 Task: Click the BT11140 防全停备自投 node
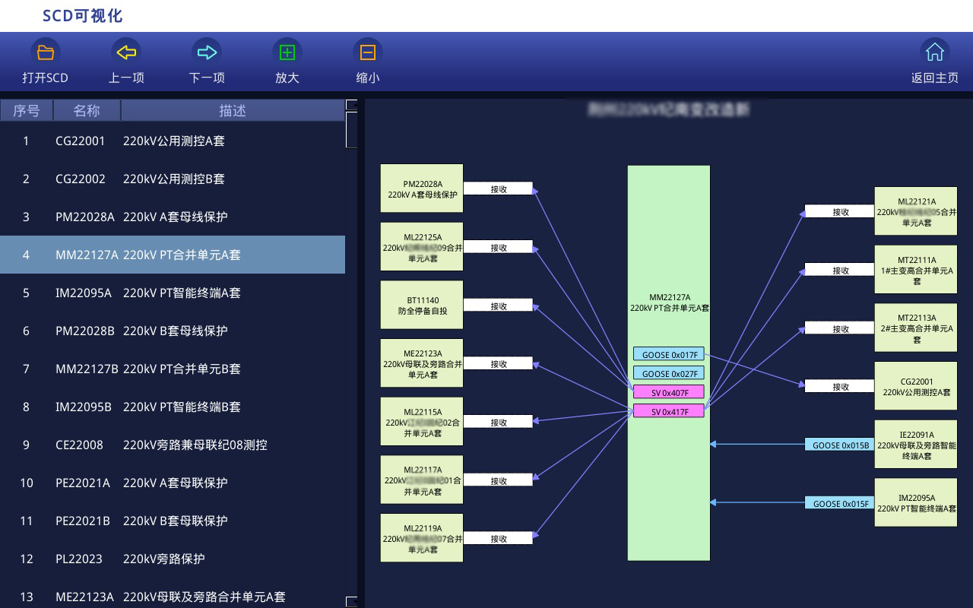422,306
